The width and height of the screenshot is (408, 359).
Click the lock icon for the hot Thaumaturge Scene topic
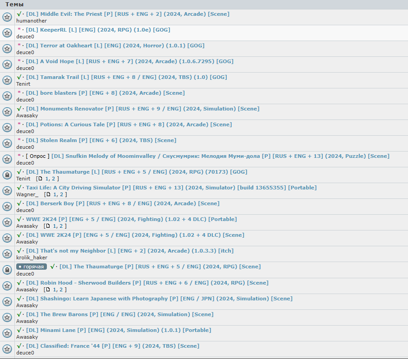(7, 270)
